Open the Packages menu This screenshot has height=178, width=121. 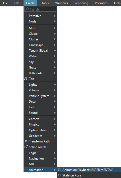[x=101, y=3]
